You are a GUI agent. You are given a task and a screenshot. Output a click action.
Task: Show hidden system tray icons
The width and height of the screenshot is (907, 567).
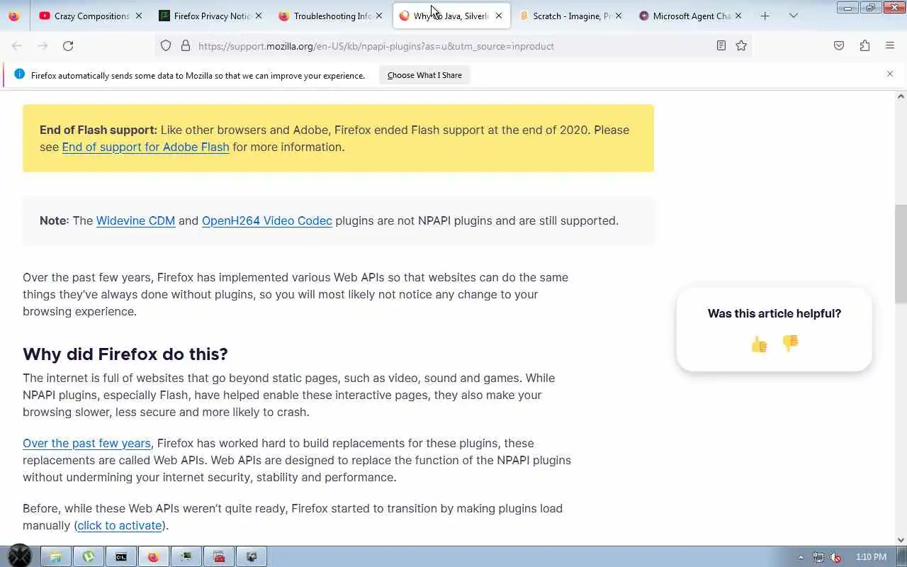coord(801,557)
